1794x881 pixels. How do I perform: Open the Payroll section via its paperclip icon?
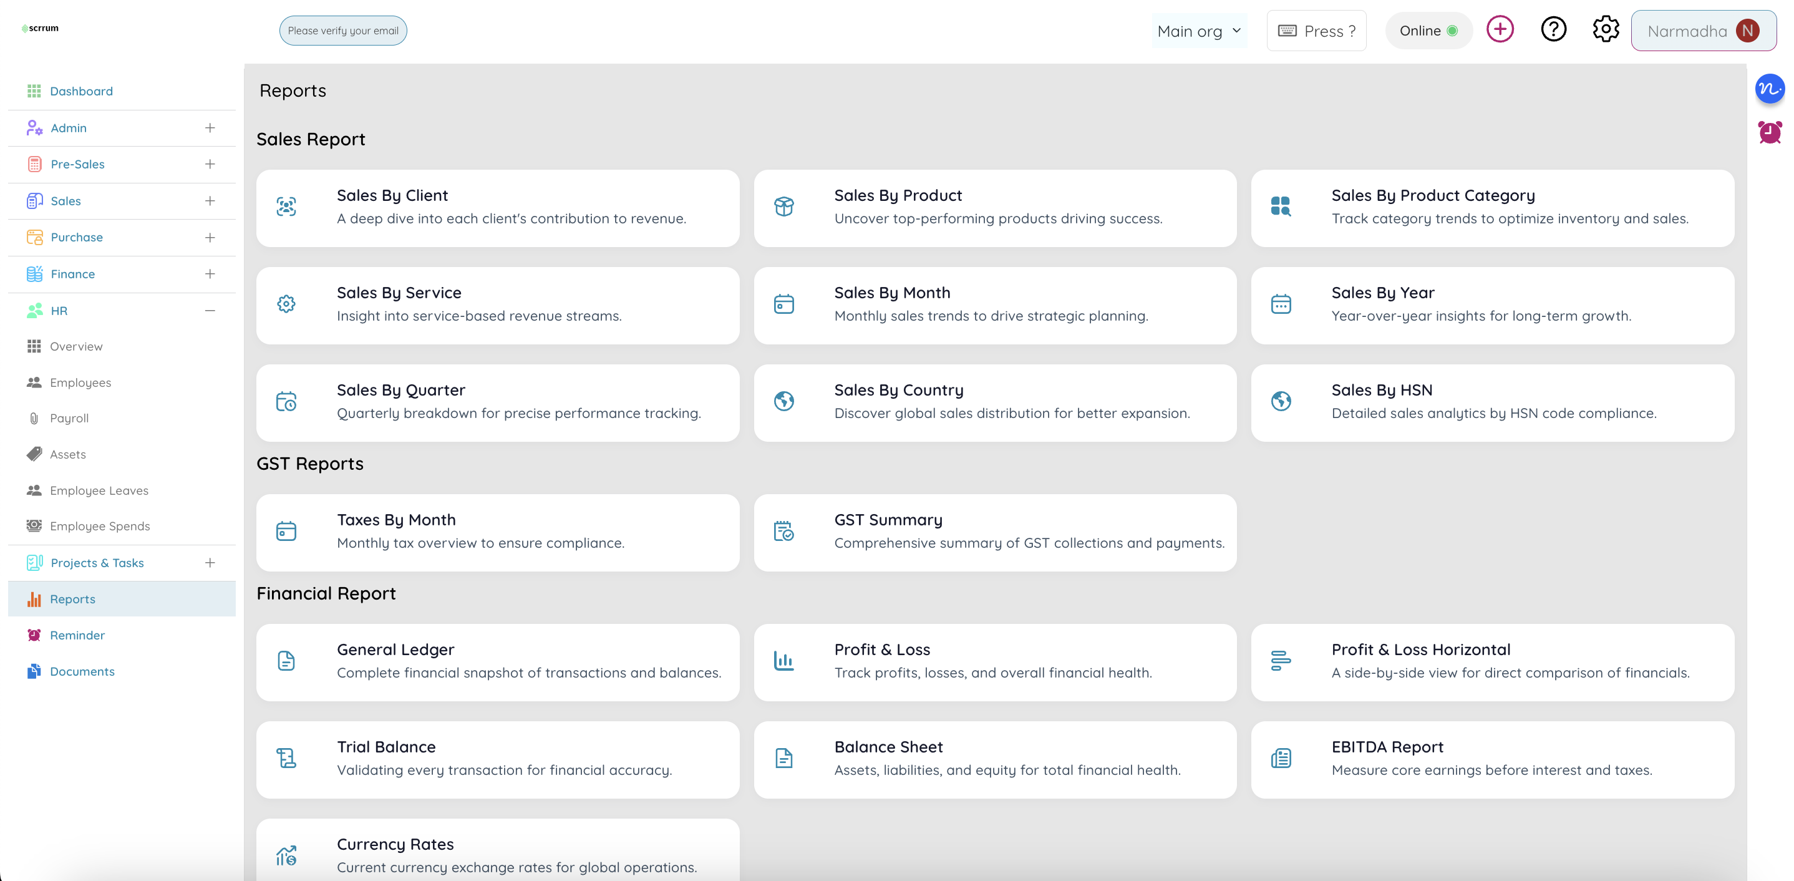tap(34, 418)
